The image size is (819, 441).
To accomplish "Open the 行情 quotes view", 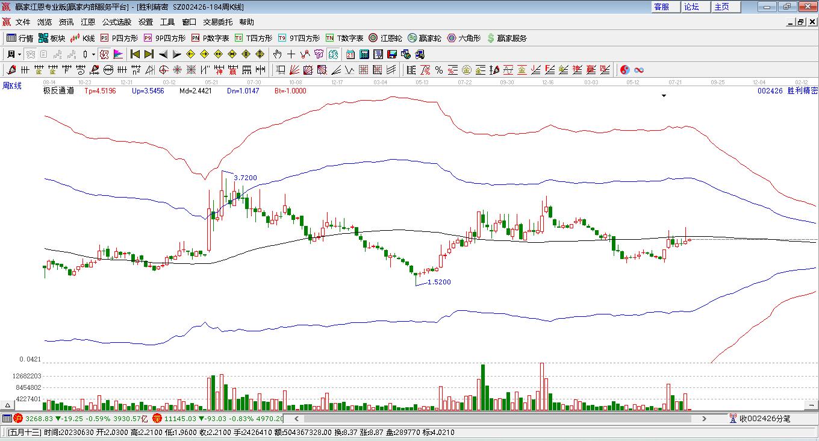I will coord(20,38).
